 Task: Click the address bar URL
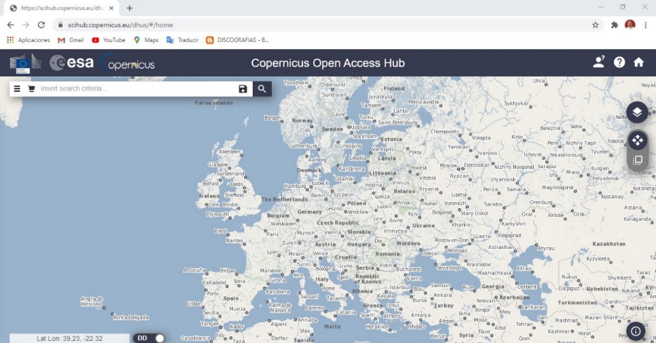coord(120,25)
